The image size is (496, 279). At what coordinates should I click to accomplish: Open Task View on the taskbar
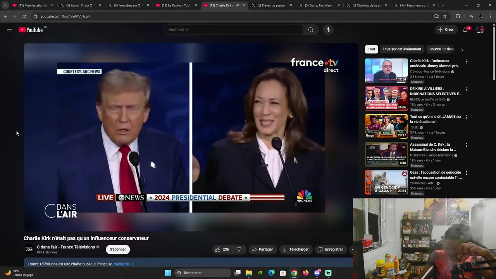(238, 273)
